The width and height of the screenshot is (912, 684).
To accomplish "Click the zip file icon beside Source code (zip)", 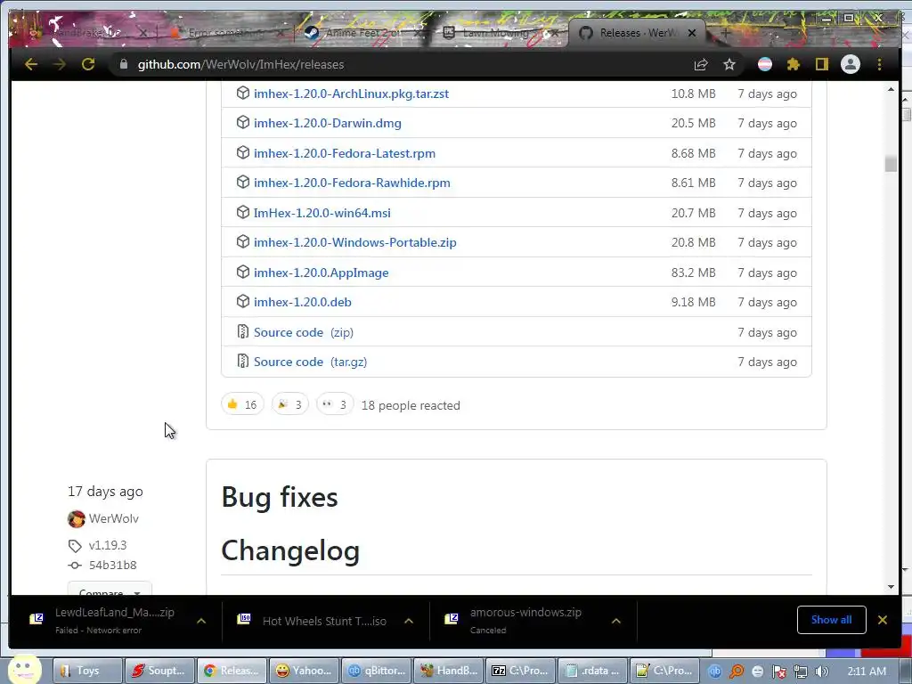I will click(243, 331).
